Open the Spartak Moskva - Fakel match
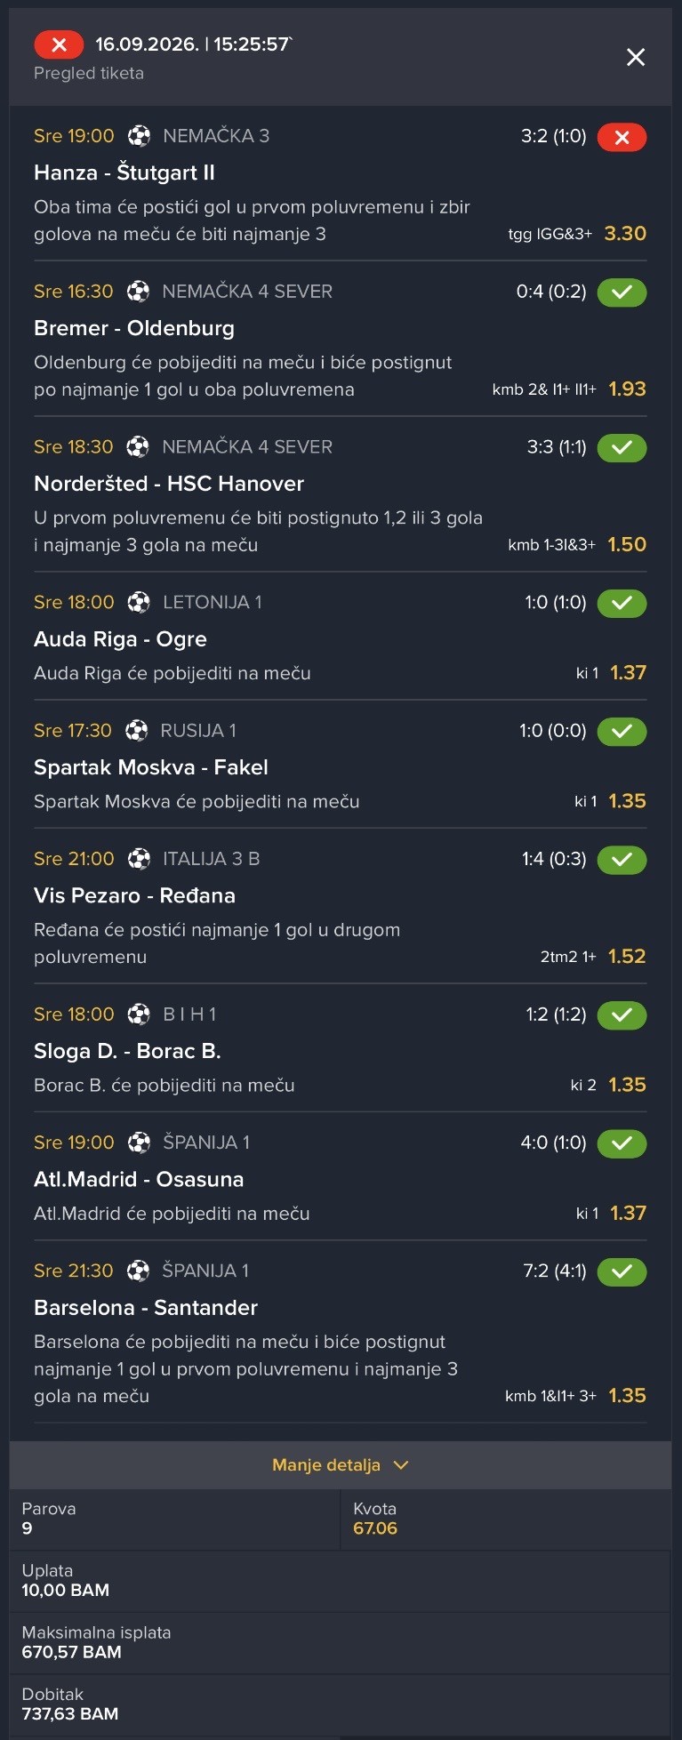This screenshot has height=1740, width=682. click(x=151, y=767)
